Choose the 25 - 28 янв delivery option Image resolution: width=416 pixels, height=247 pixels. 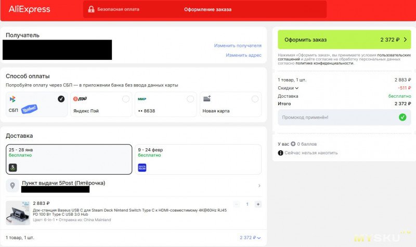[x=69, y=159]
